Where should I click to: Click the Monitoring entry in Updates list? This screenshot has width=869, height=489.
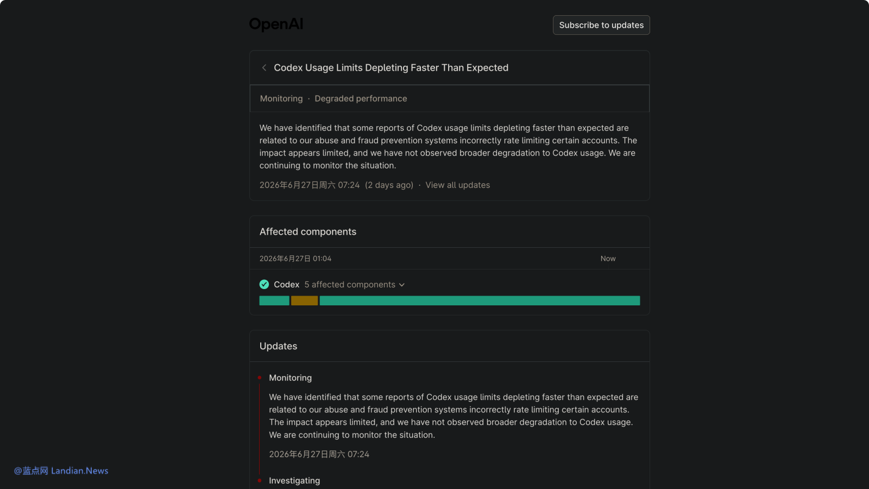(x=291, y=378)
